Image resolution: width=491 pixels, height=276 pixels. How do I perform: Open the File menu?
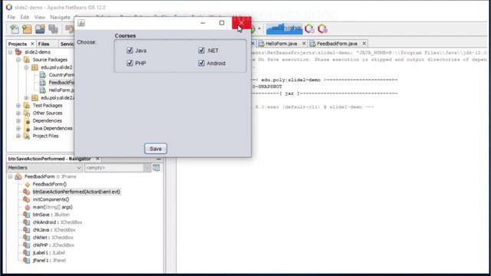11,17
